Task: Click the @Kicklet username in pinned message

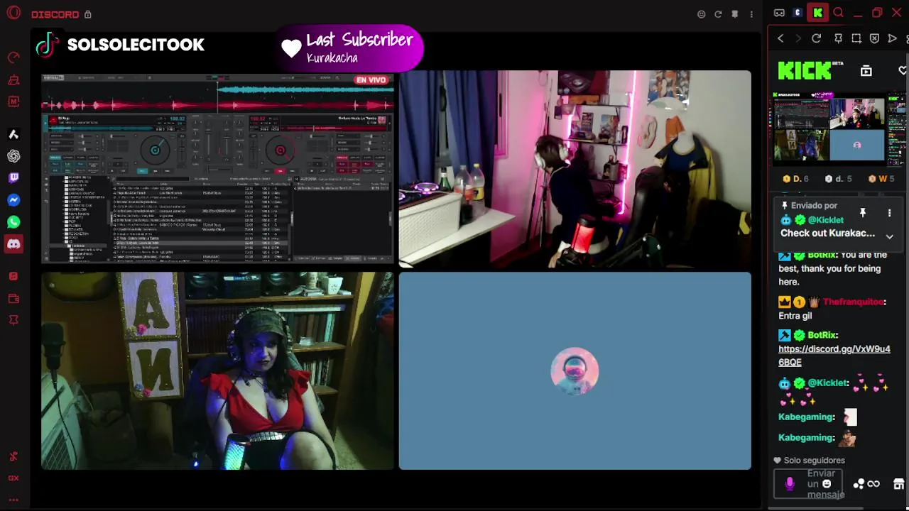Action: click(x=826, y=220)
